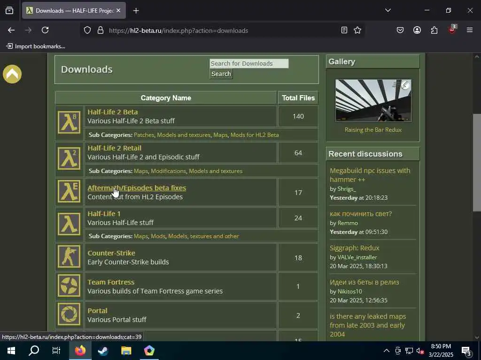Close the Downloads HALF-LIFE Project tab

click(118, 11)
